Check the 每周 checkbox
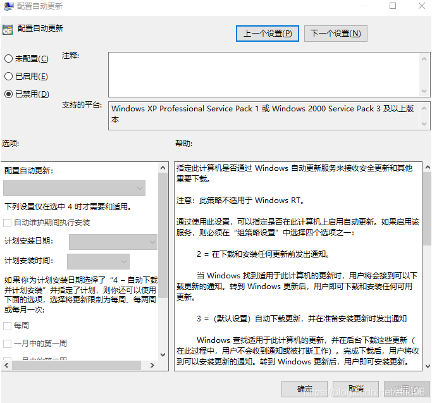The image size is (432, 403). 7,326
